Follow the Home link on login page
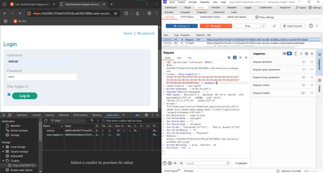The image size is (323, 173). coord(128,33)
